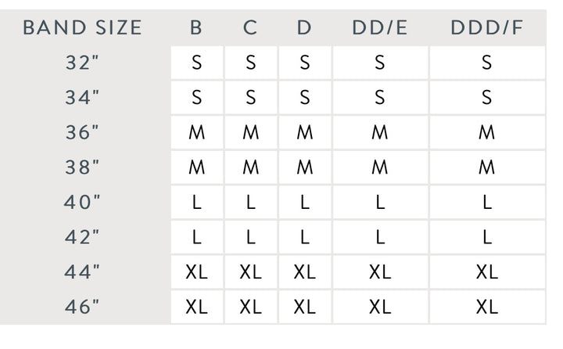
Task: Select the D cup column header
Action: pos(304,28)
